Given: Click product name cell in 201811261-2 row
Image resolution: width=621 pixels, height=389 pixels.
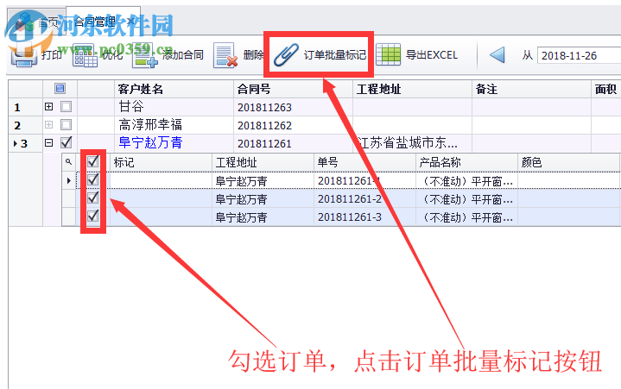Looking at the screenshot, I should click(x=466, y=199).
